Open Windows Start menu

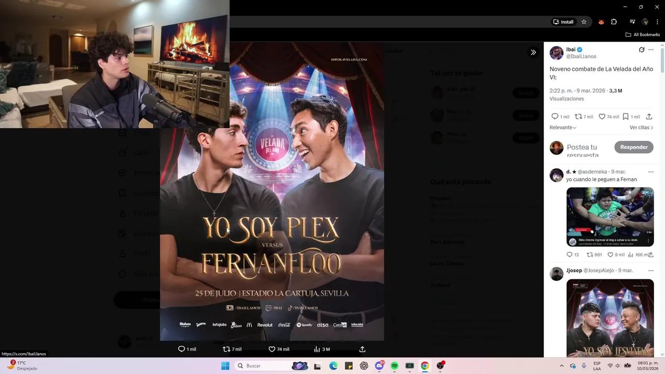(225, 366)
